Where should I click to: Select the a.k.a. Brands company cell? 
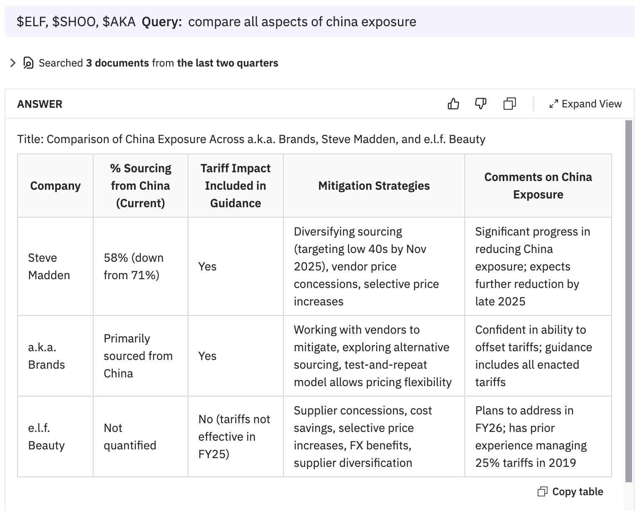click(46, 356)
